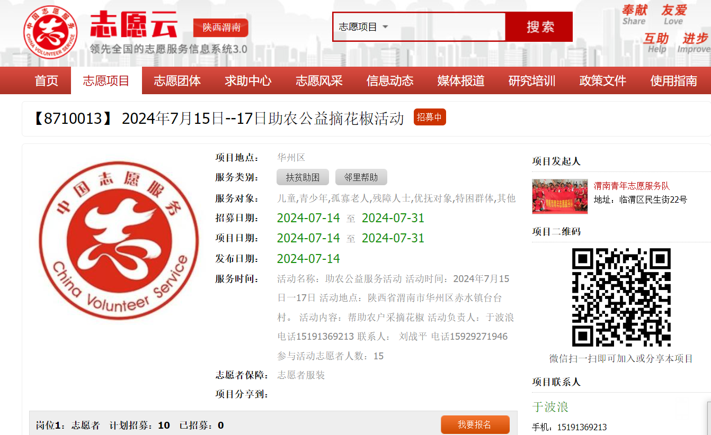Open the 政策文件 tab
The width and height of the screenshot is (711, 435).
(603, 81)
